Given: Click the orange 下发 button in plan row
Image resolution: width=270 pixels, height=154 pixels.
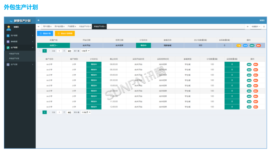Looking at the screenshot, I should pyautogui.click(x=239, y=46).
